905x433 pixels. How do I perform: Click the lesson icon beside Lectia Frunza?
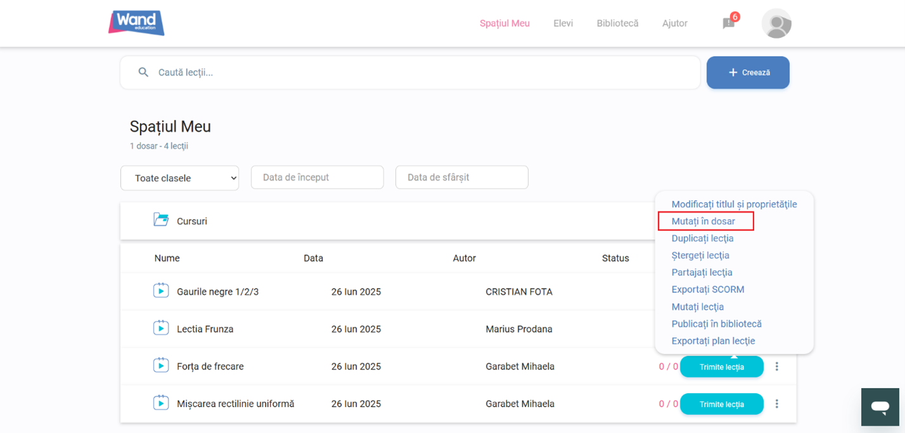[161, 329]
